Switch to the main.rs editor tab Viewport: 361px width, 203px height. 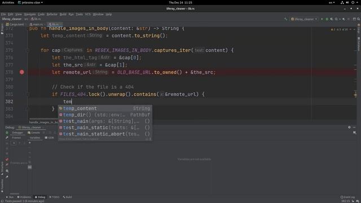36,24
